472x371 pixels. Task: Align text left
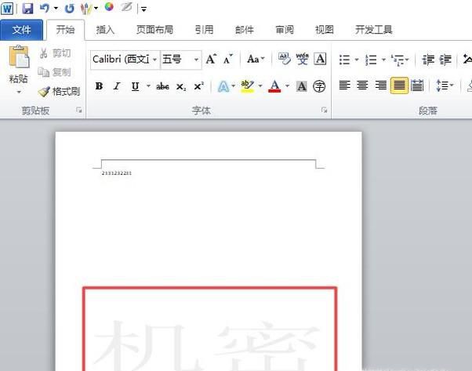click(345, 85)
